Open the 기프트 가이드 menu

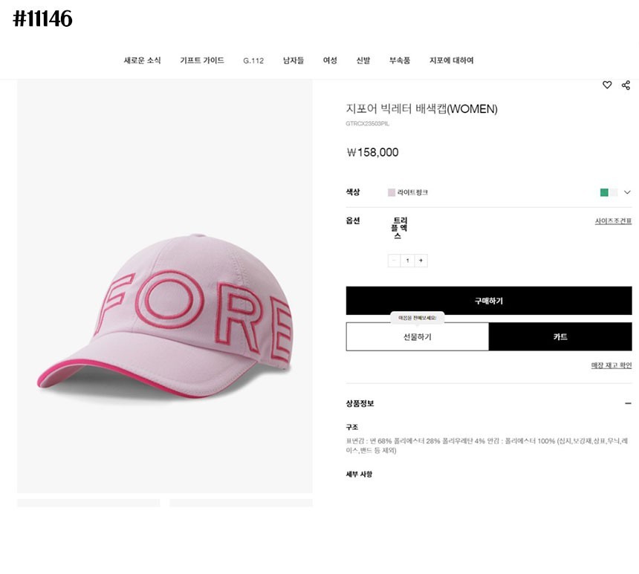(201, 60)
